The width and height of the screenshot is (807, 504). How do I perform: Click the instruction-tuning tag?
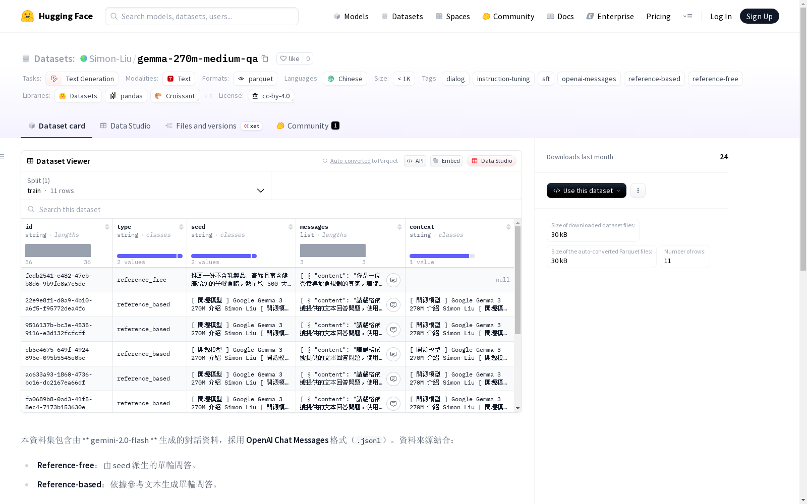point(503,79)
